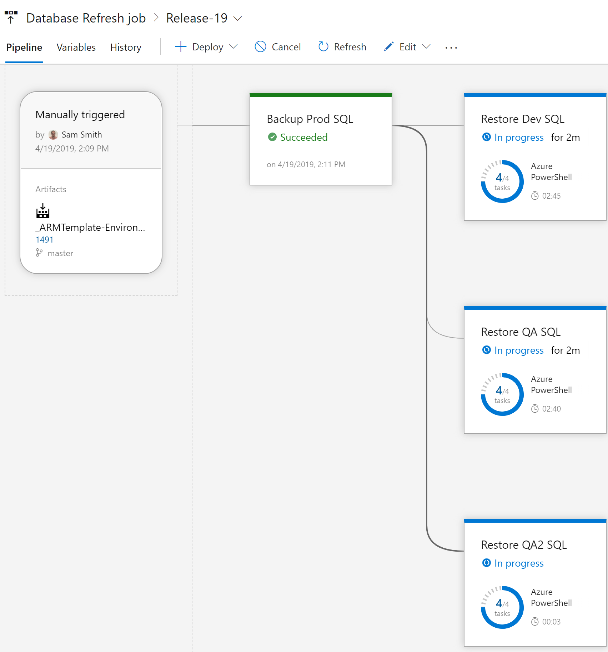Expand the Release-19 dropdown chevron

pos(238,18)
